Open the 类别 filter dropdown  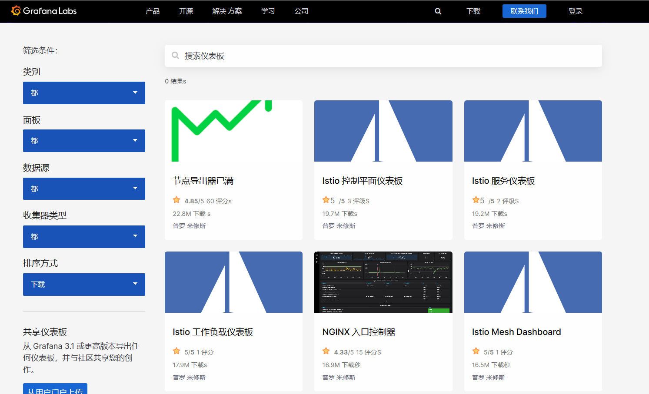(84, 93)
